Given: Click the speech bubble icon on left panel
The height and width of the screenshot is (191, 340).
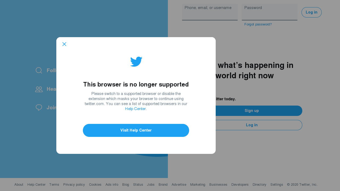Looking at the screenshot, I should (x=39, y=107).
